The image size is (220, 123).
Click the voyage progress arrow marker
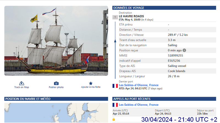point(115,41)
